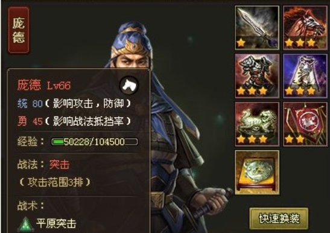Click the 庞德 Lv66 name heading

(44, 85)
